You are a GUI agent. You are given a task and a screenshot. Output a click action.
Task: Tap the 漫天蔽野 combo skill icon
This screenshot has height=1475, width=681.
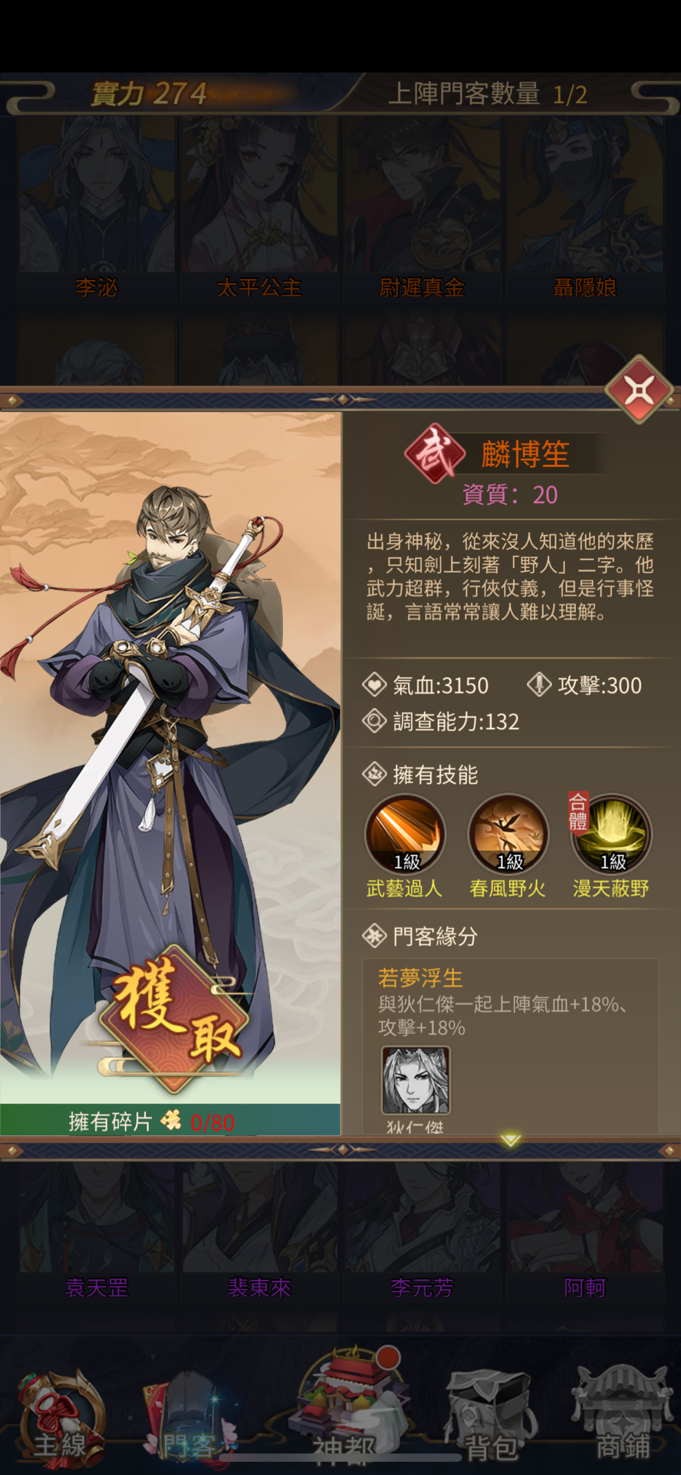click(x=611, y=835)
